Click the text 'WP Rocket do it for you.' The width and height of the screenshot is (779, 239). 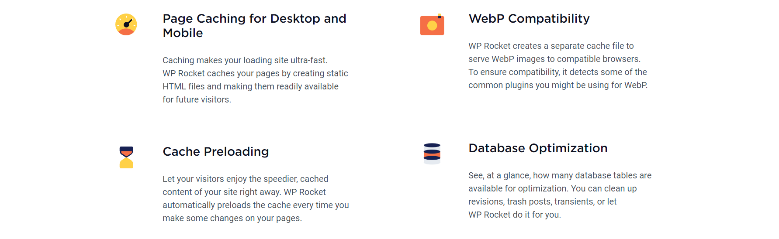(x=514, y=215)
